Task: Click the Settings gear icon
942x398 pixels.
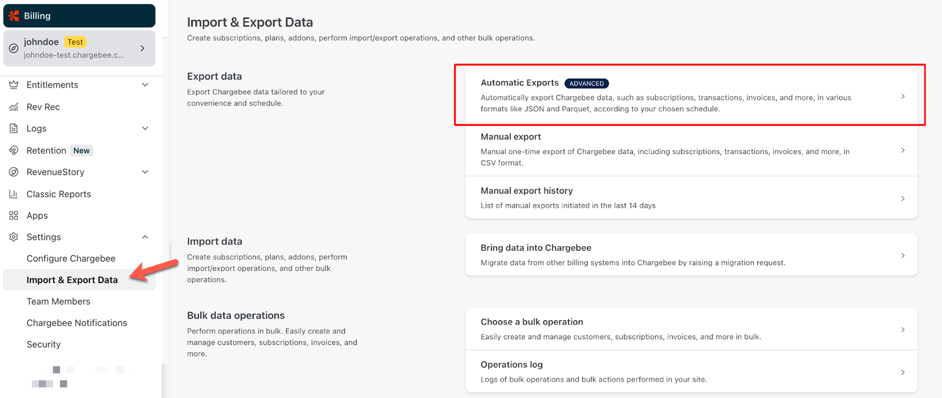Action: (14, 237)
